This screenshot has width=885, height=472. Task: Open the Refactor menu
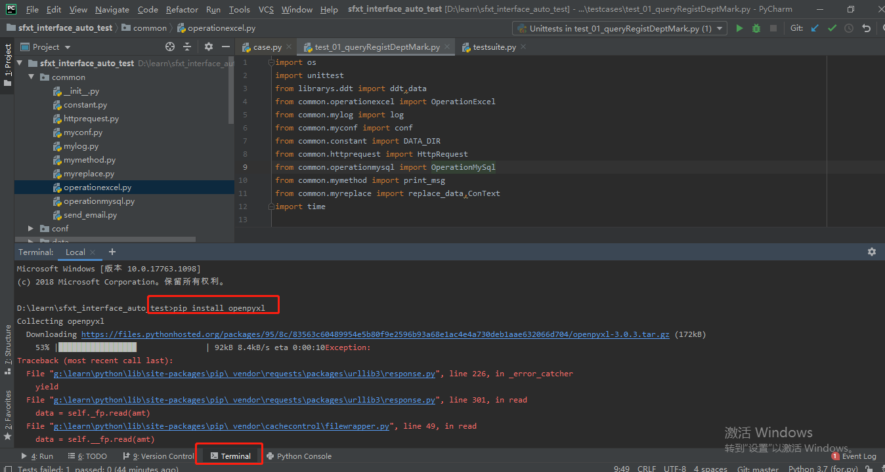[182, 9]
